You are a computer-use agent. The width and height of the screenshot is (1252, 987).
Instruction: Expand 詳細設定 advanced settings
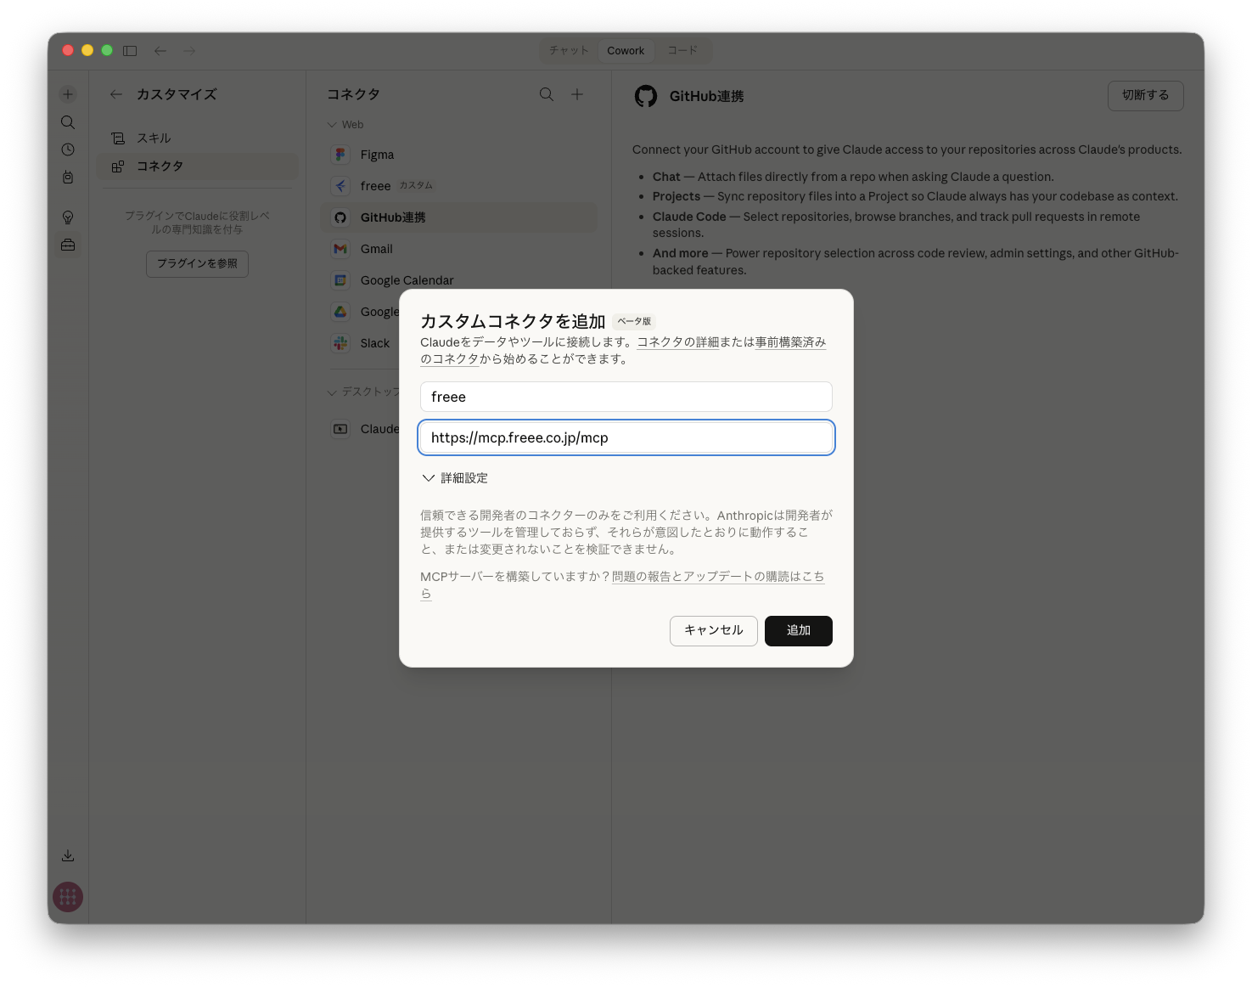tap(455, 478)
